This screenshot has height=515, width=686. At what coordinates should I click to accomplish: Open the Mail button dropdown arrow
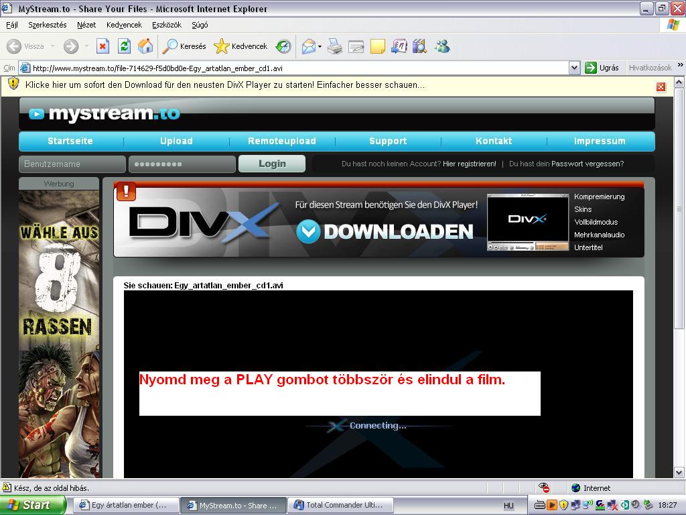[x=320, y=46]
